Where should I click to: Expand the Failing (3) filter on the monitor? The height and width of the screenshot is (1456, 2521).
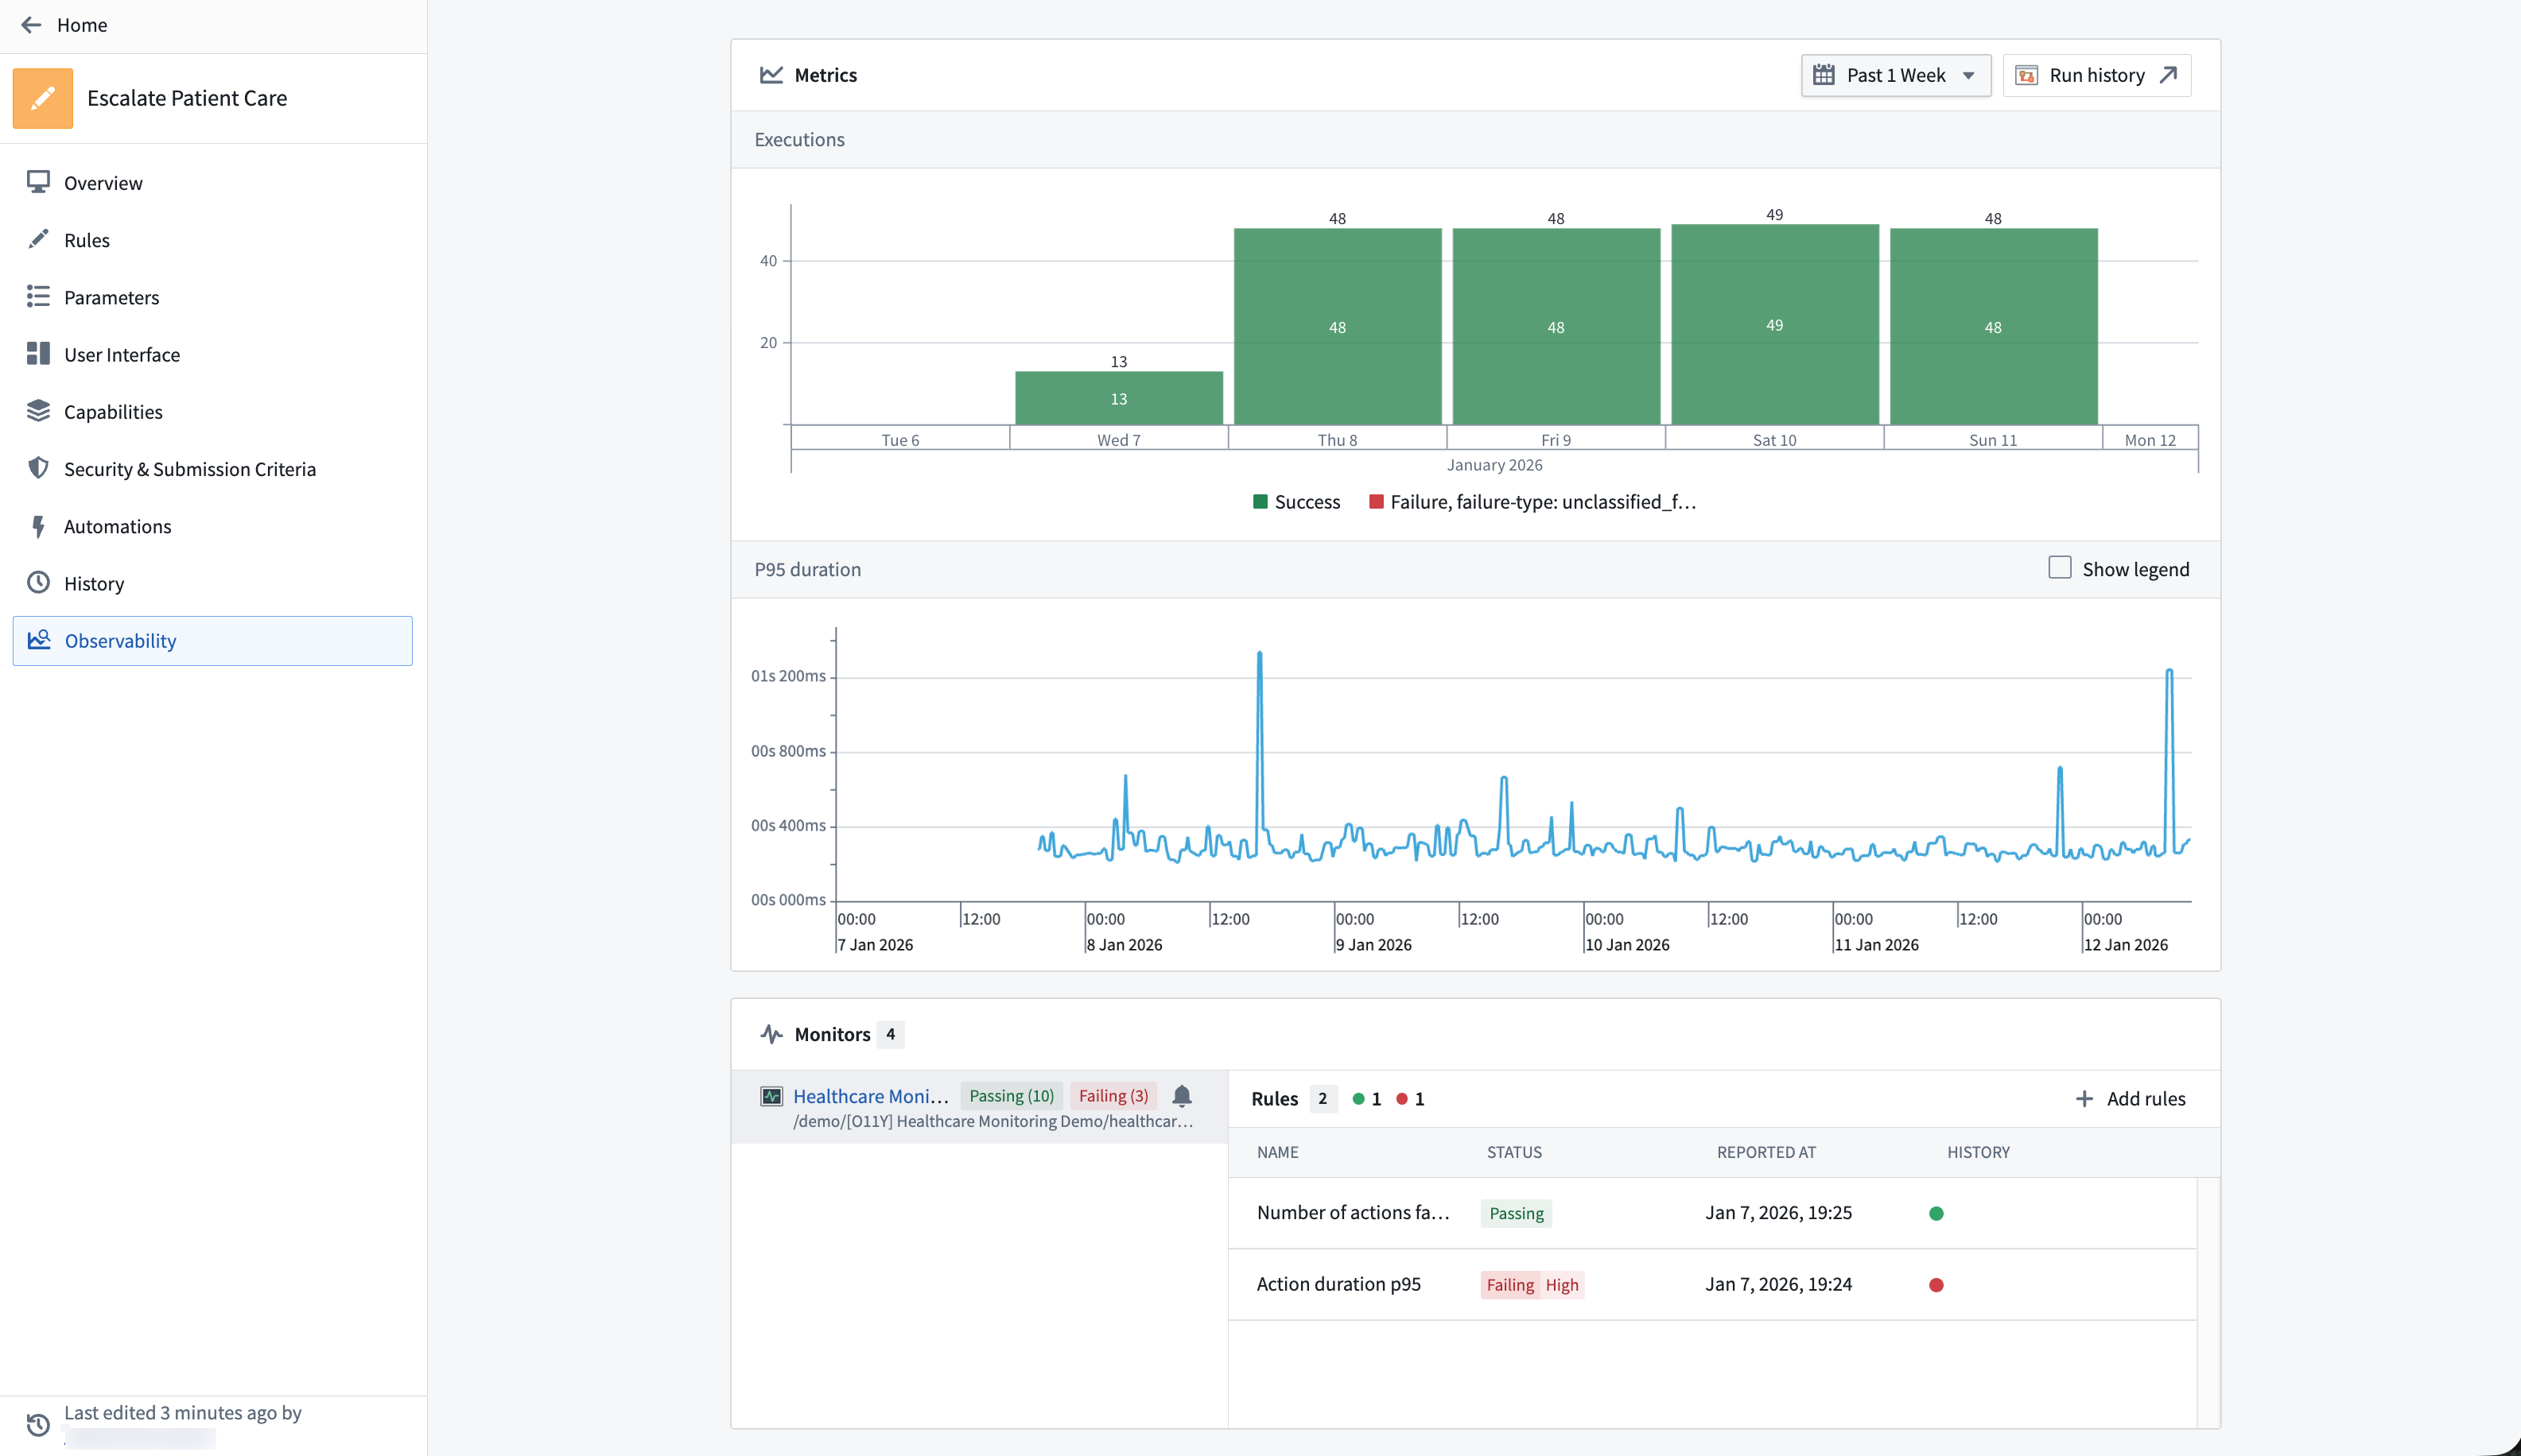coord(1113,1095)
